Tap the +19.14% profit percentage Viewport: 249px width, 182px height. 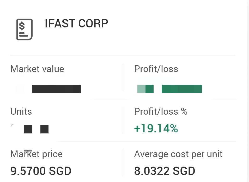coord(156,128)
